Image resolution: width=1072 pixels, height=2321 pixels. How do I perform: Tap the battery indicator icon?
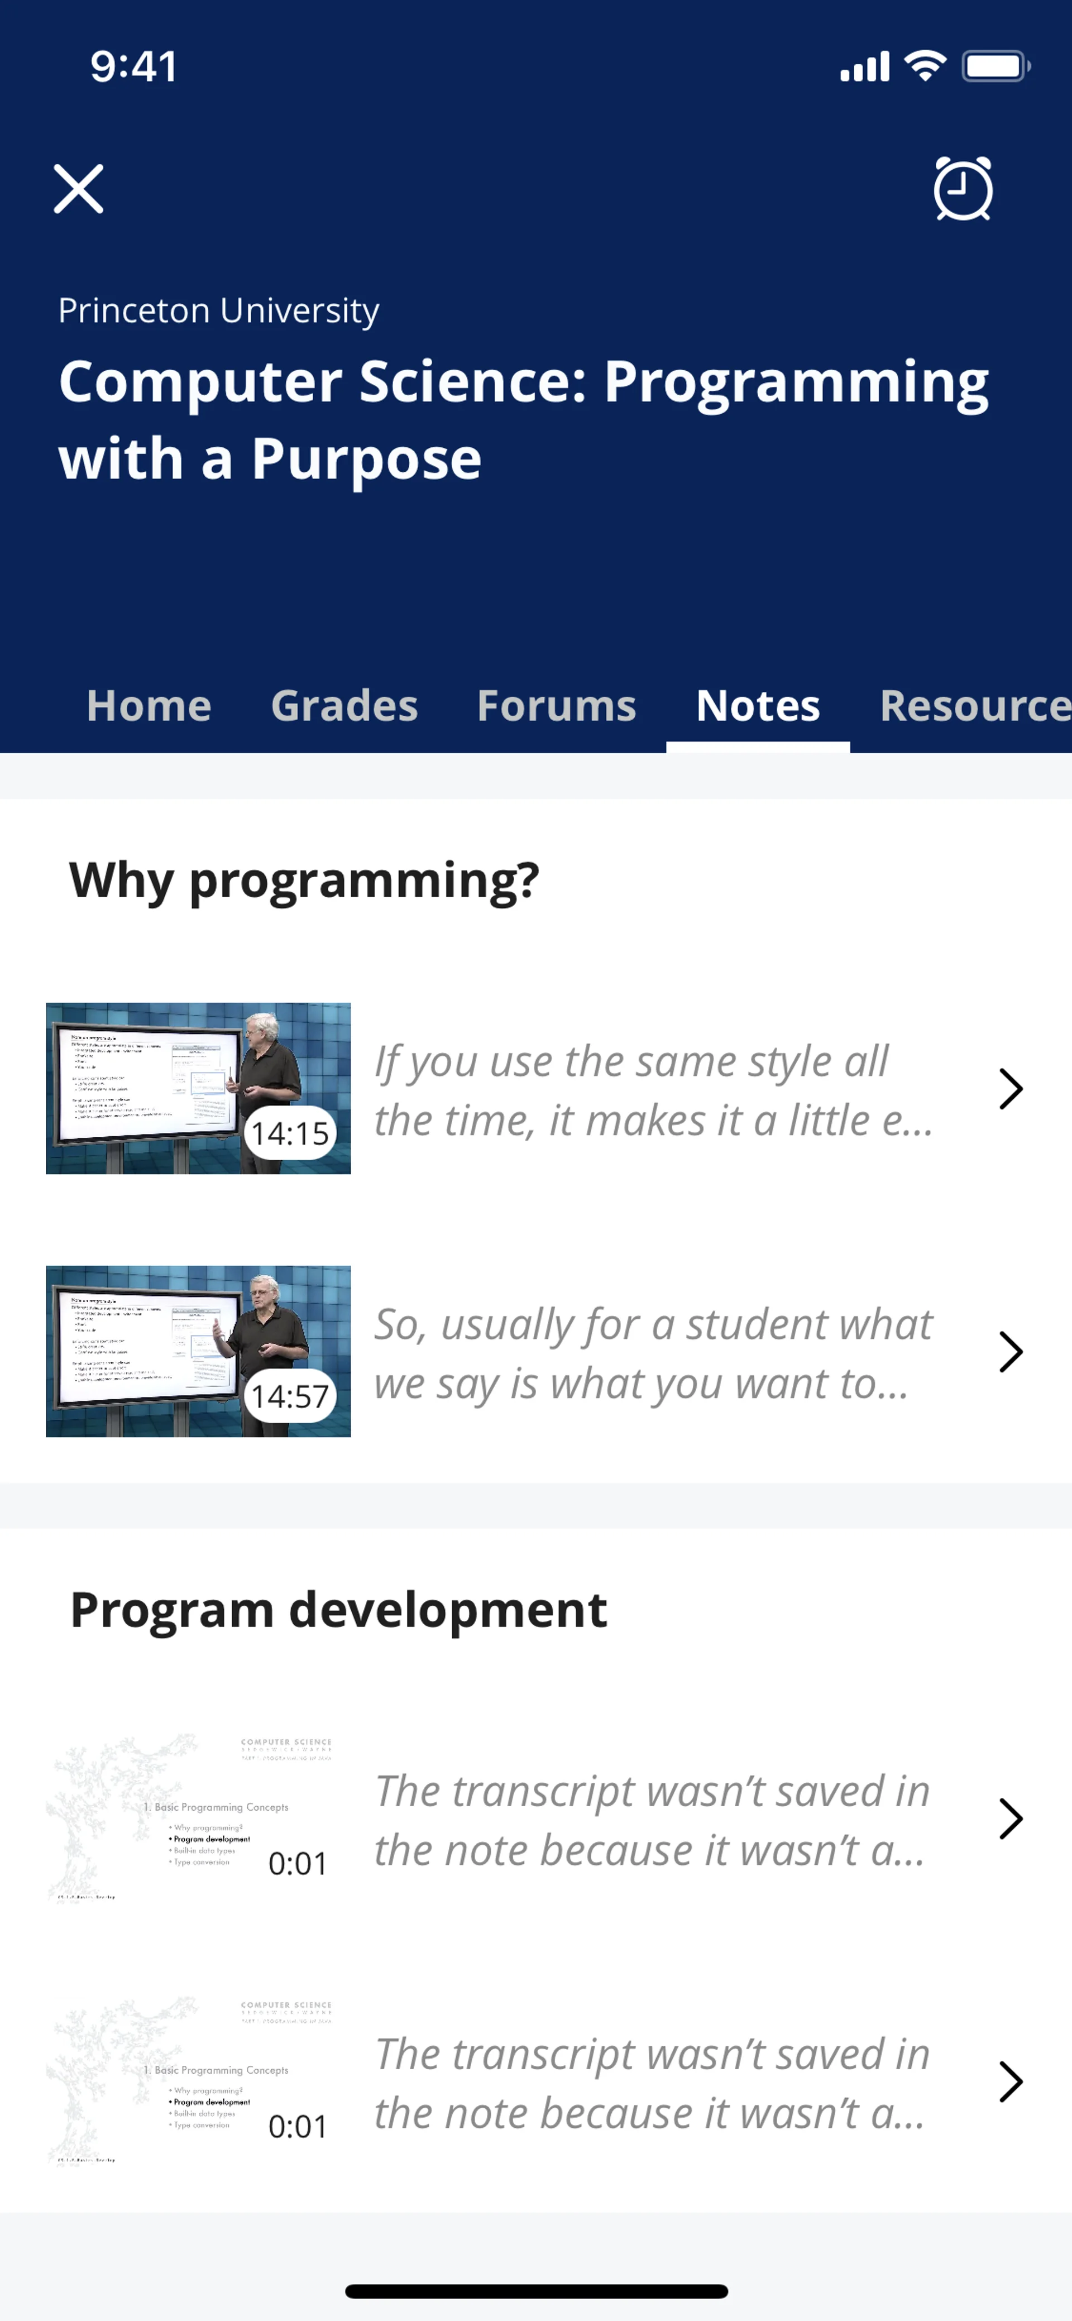pyautogui.click(x=996, y=66)
